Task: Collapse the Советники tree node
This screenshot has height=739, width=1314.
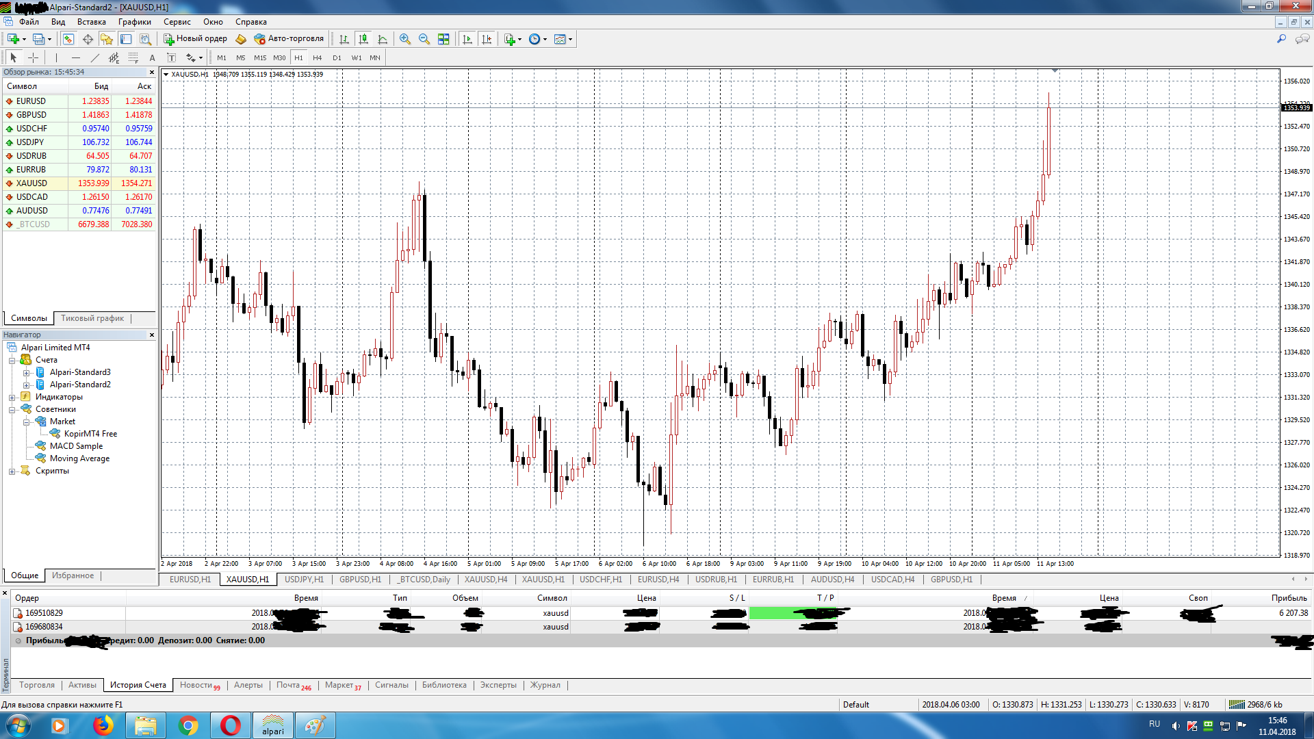Action: (x=12, y=410)
